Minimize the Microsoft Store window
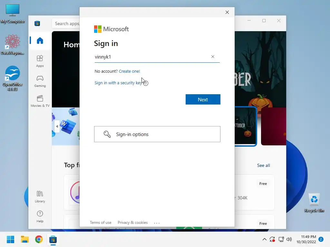 [x=249, y=21]
